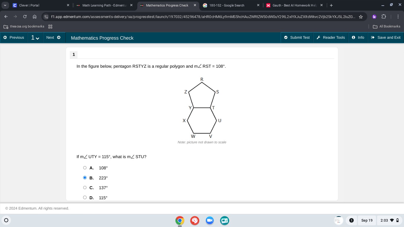Select answer B 223°

pyautogui.click(x=85, y=178)
